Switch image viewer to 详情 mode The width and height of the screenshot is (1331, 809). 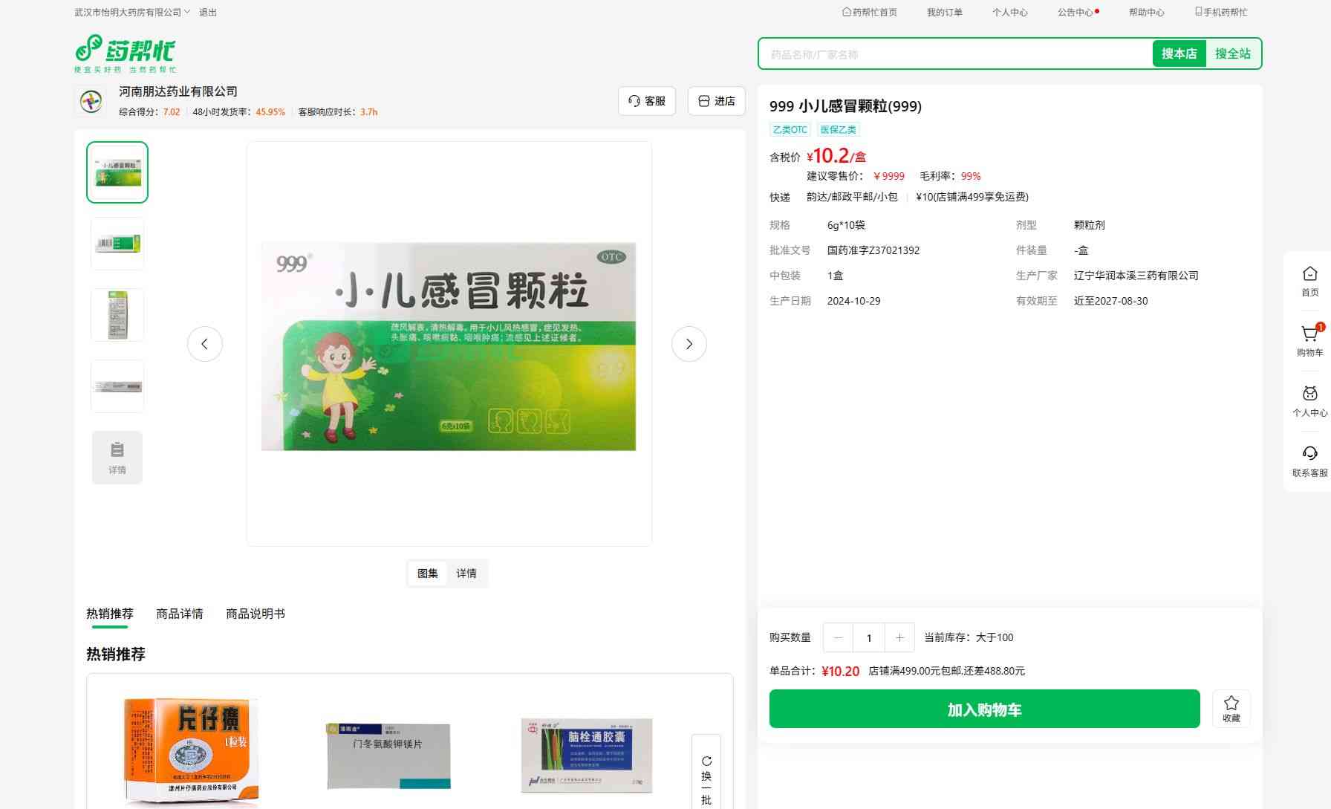click(466, 574)
